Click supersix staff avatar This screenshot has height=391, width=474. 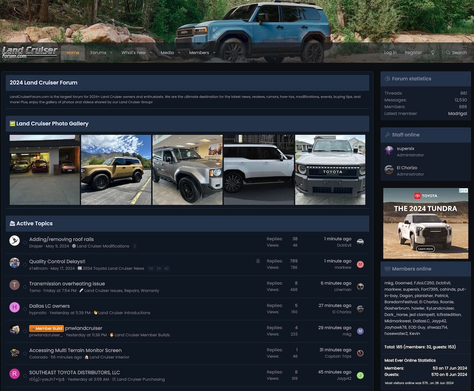click(389, 150)
